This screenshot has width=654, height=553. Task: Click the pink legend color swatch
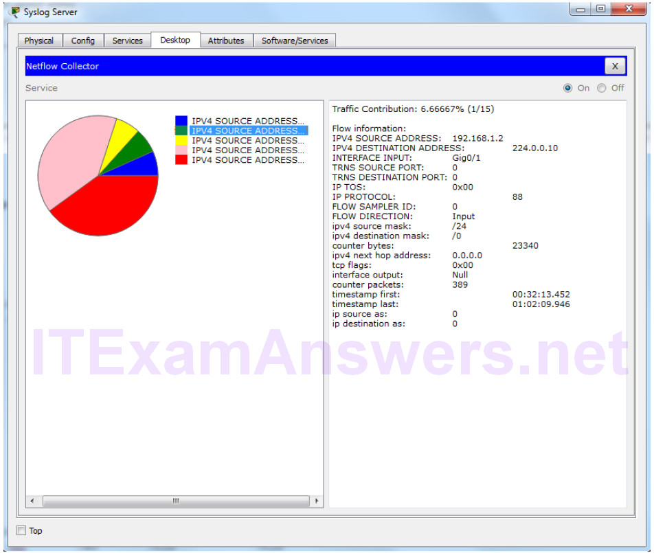[x=181, y=150]
